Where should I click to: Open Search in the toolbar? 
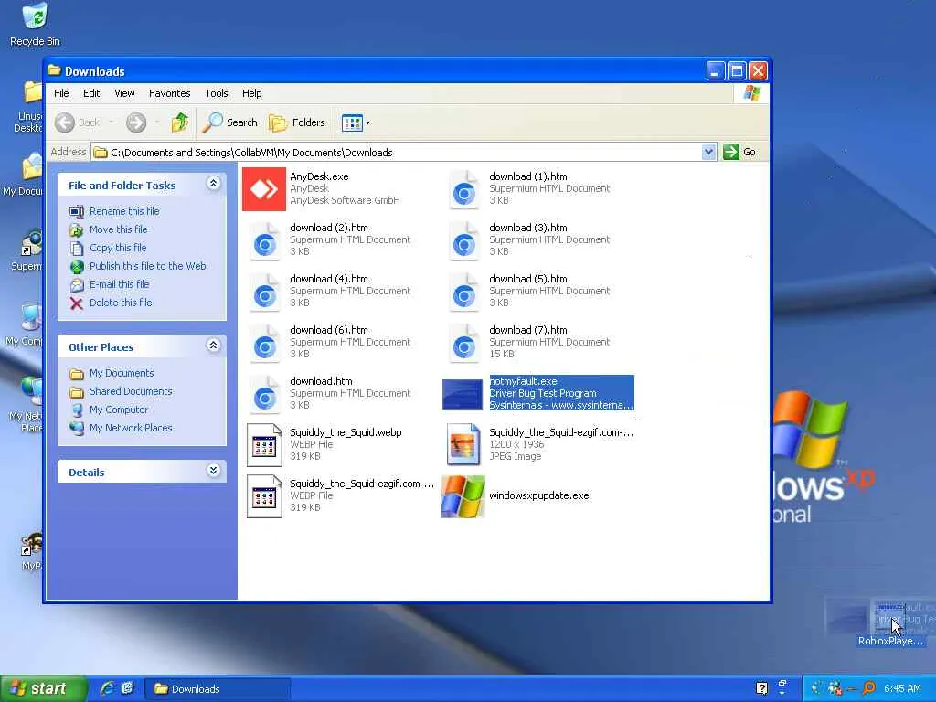tap(229, 122)
